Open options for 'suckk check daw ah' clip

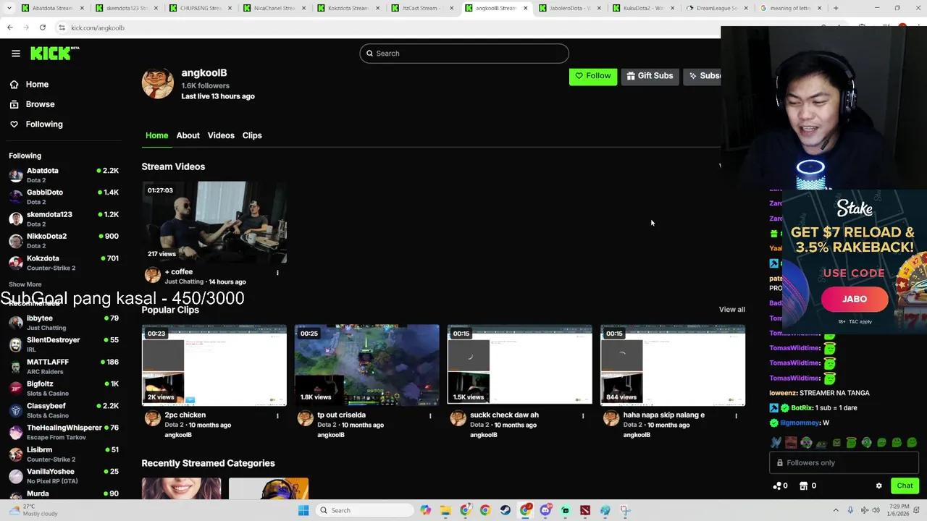[583, 416]
